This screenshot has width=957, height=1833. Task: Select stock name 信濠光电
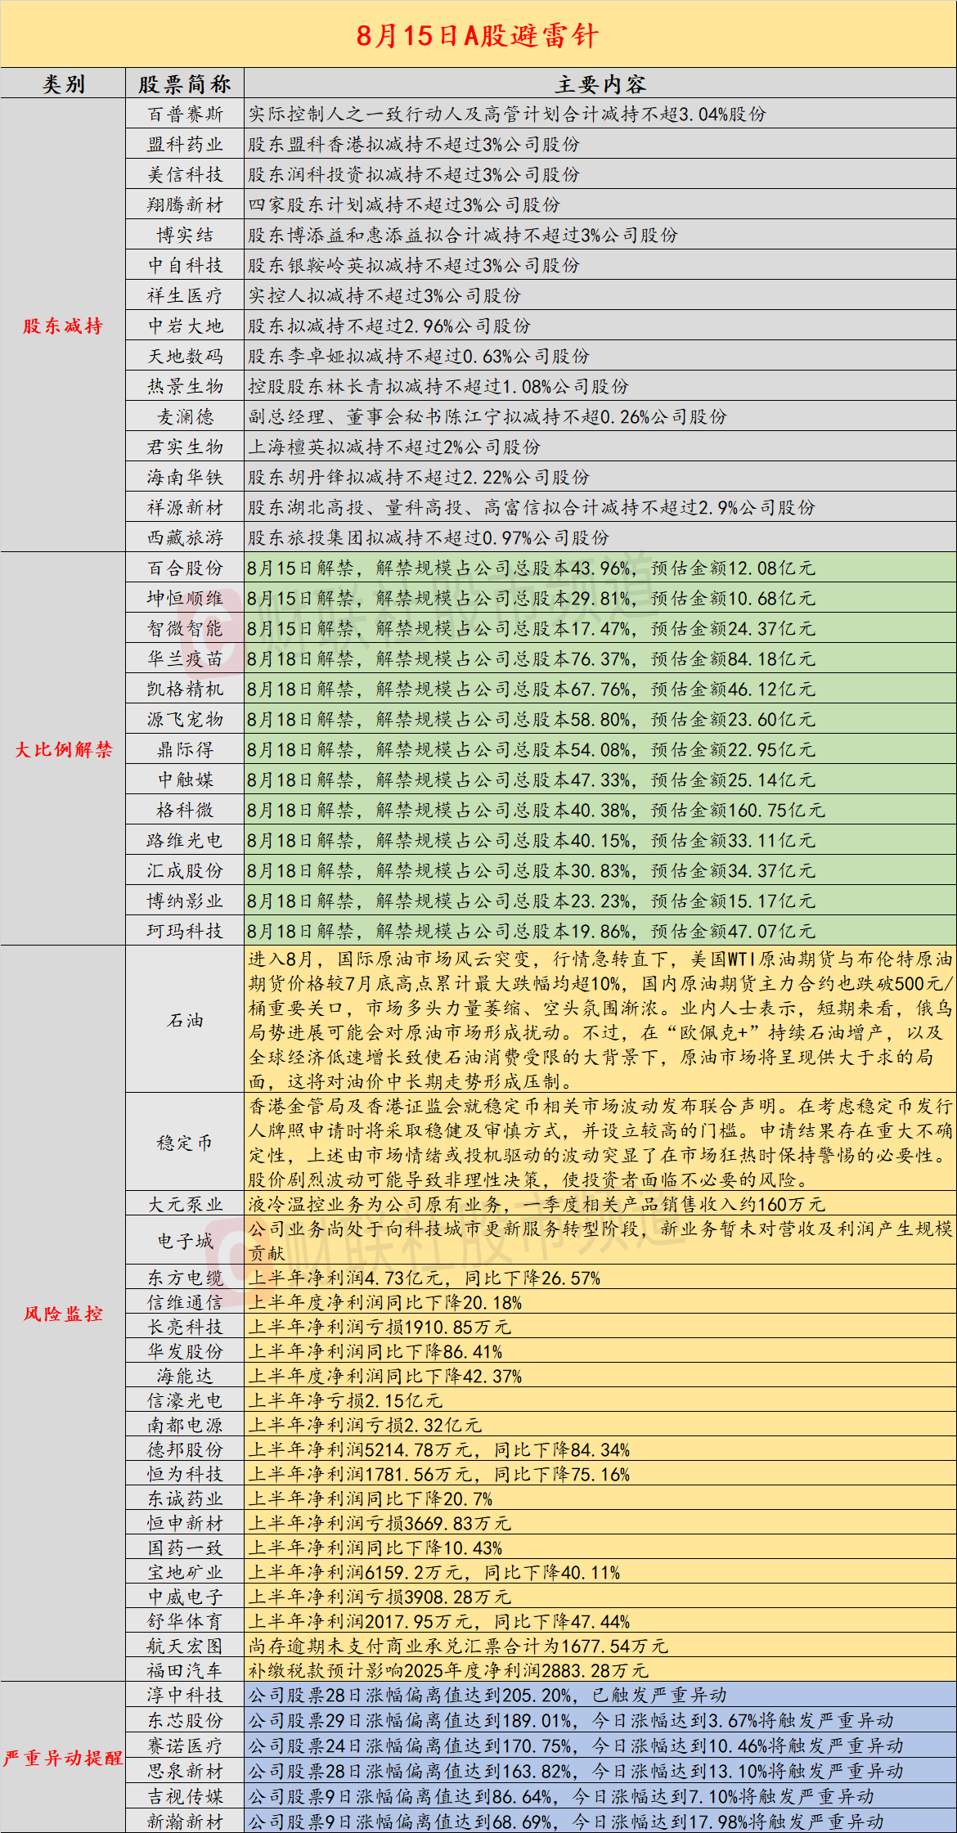(x=185, y=1400)
